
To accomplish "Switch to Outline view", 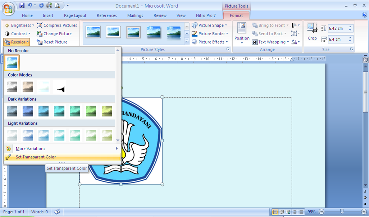I will [x=295, y=212].
